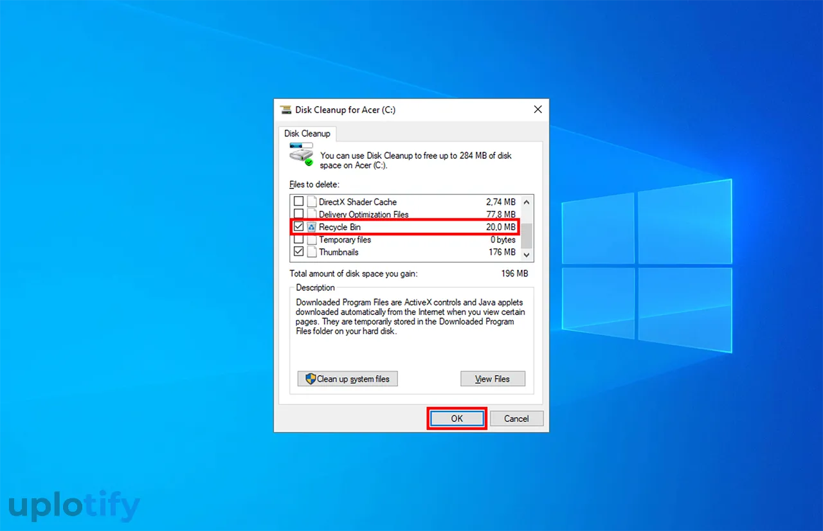Click the Temporary files file icon

point(312,239)
